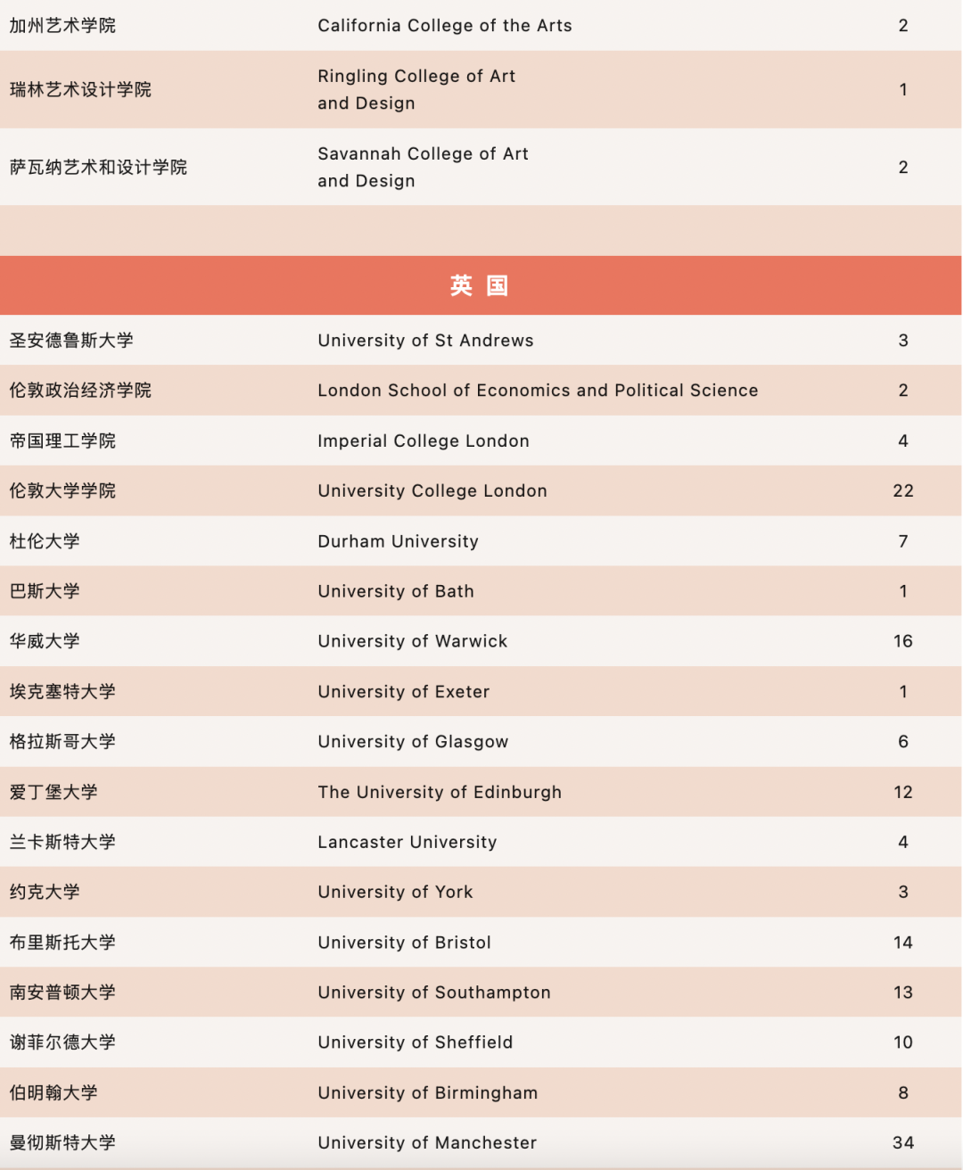Click the count 16 for University of Warwick

[903, 641]
